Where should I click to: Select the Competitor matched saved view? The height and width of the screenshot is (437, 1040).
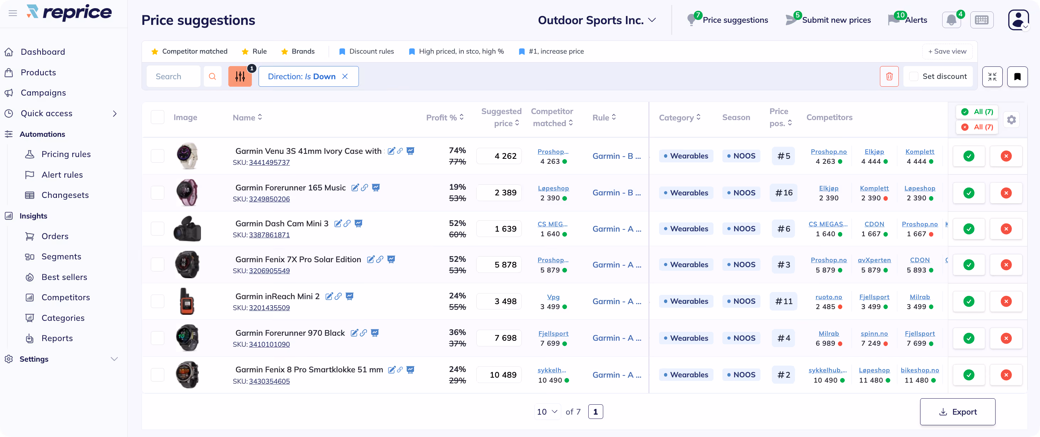(x=189, y=52)
